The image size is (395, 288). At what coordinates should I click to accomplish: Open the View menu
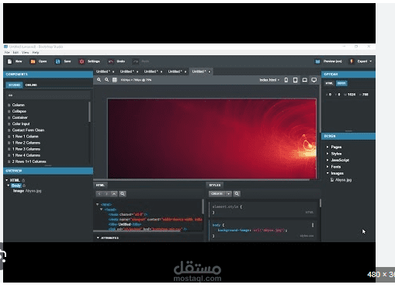pyautogui.click(x=26, y=52)
